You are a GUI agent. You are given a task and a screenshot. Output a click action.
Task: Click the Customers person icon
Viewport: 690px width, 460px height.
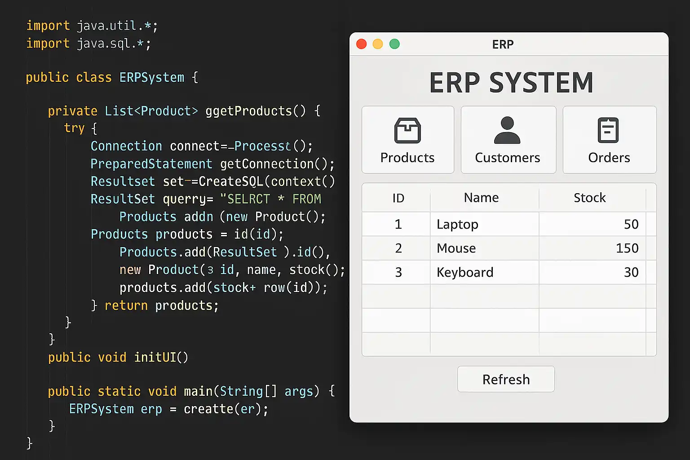(x=507, y=130)
